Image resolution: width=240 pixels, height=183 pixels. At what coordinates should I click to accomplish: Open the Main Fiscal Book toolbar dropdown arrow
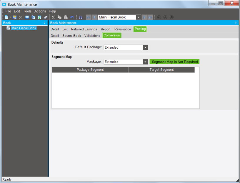pos(138,17)
